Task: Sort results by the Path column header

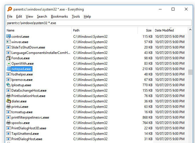Action: 104,30
